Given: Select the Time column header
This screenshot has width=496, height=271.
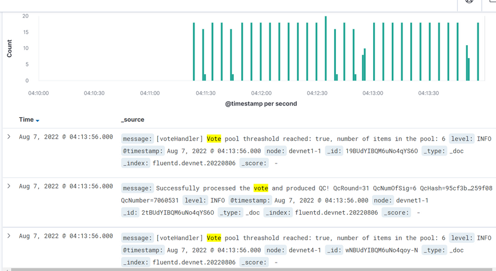Looking at the screenshot, I should (x=26, y=120).
